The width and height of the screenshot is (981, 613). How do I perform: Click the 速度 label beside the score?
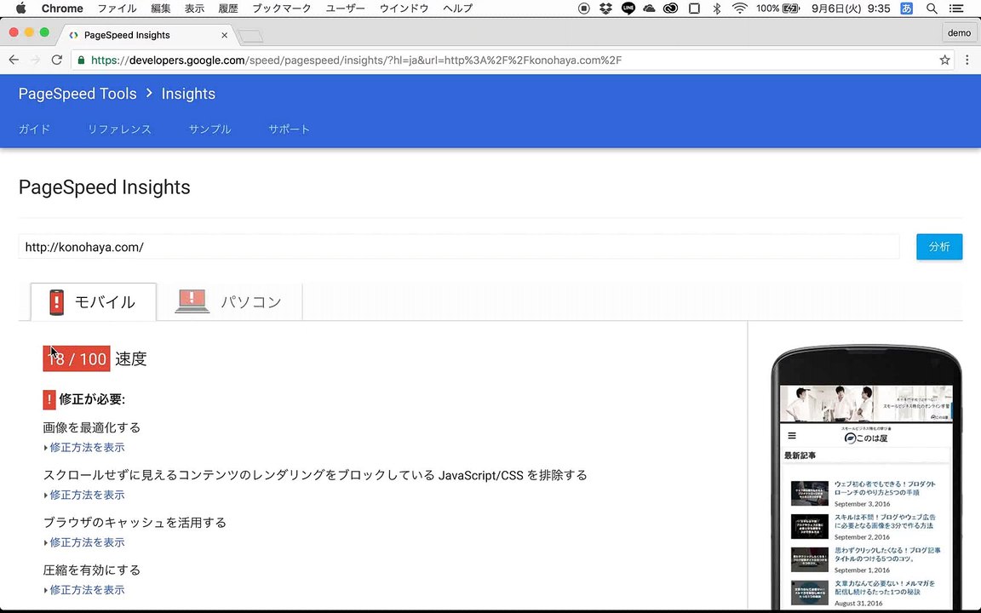(x=131, y=359)
